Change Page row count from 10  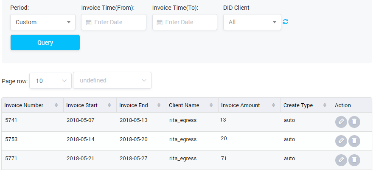point(50,81)
